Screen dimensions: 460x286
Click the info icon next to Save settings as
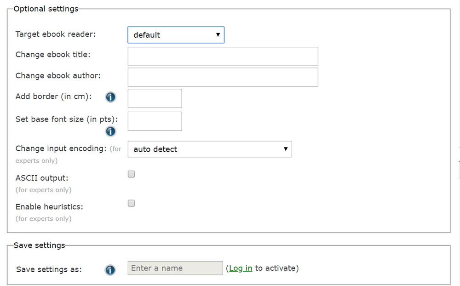[110, 270]
